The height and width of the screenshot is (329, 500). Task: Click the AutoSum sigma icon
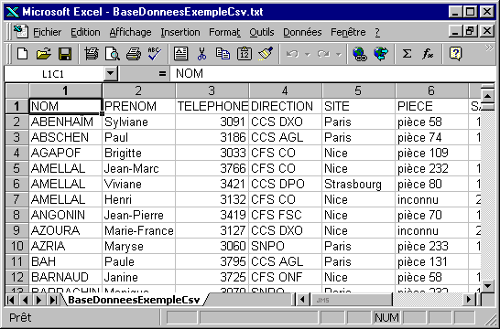coord(407,53)
